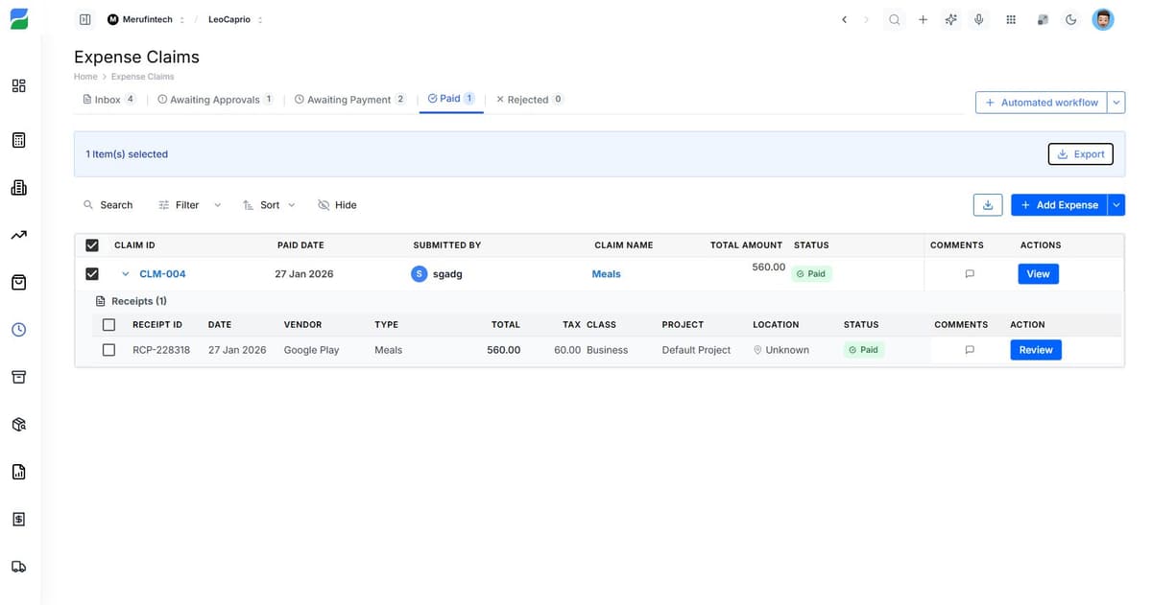
Task: Uncheck the CLM-004 row checkbox
Action: pos(91,273)
